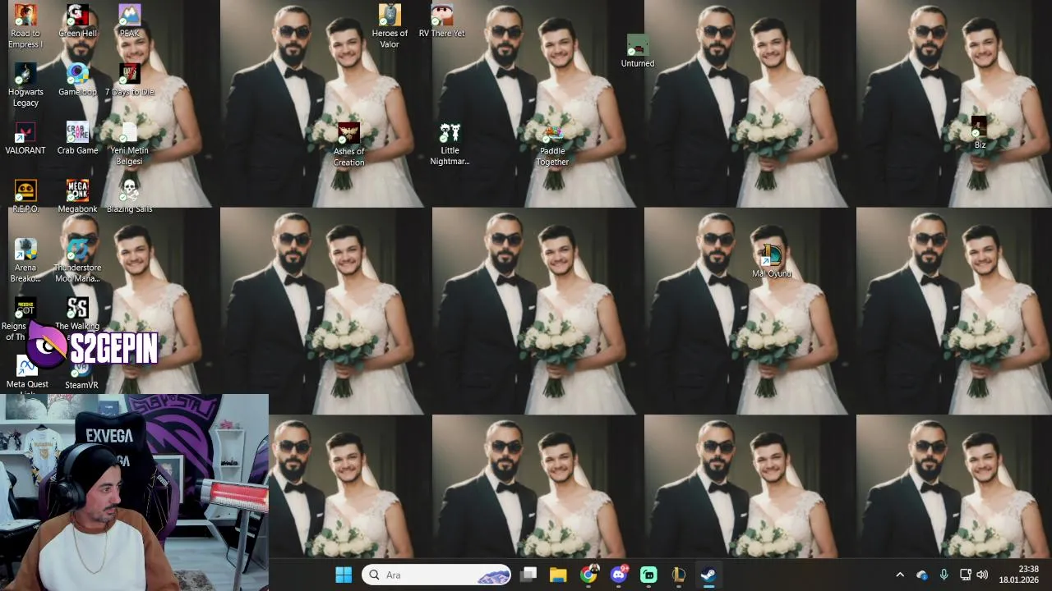The width and height of the screenshot is (1052, 591).
Task: Select the VALORANT desktop shortcut
Action: (x=25, y=139)
